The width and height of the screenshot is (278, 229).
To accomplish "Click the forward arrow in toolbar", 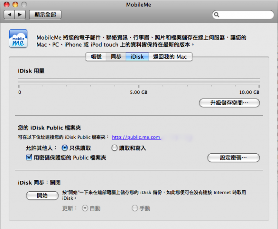I will point(20,14).
